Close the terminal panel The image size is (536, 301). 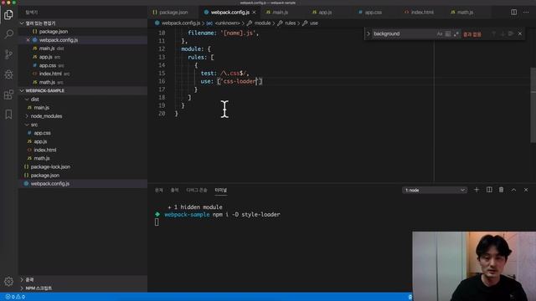pyautogui.click(x=526, y=190)
